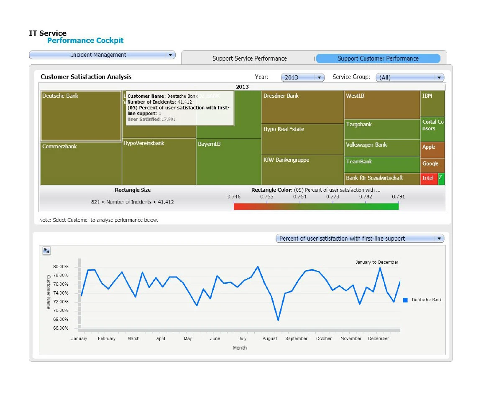481x394 pixels.
Task: Pick the BayernLB treemap rectangle
Action: click(x=229, y=162)
